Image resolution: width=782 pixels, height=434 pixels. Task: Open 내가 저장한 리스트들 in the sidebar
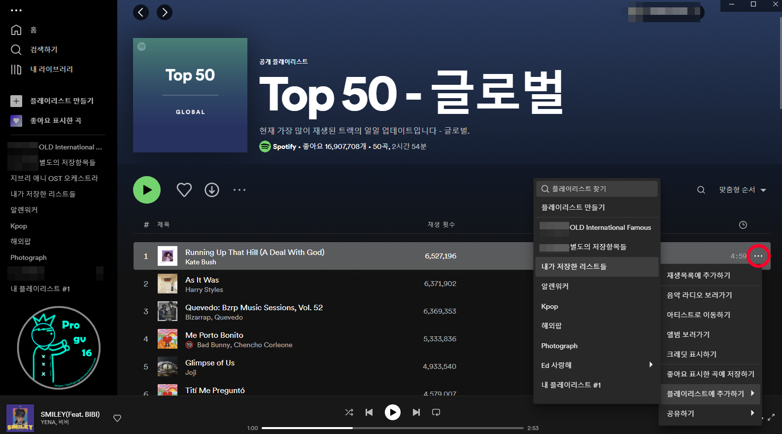(43, 194)
